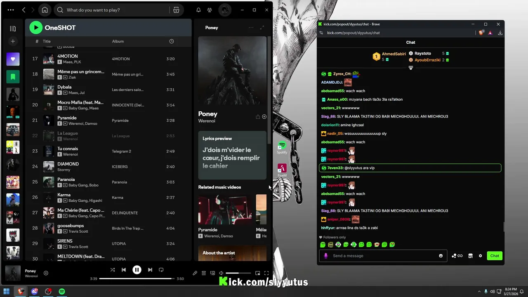Sort tracks by Title column header
This screenshot has width=528, height=297.
coord(47,41)
